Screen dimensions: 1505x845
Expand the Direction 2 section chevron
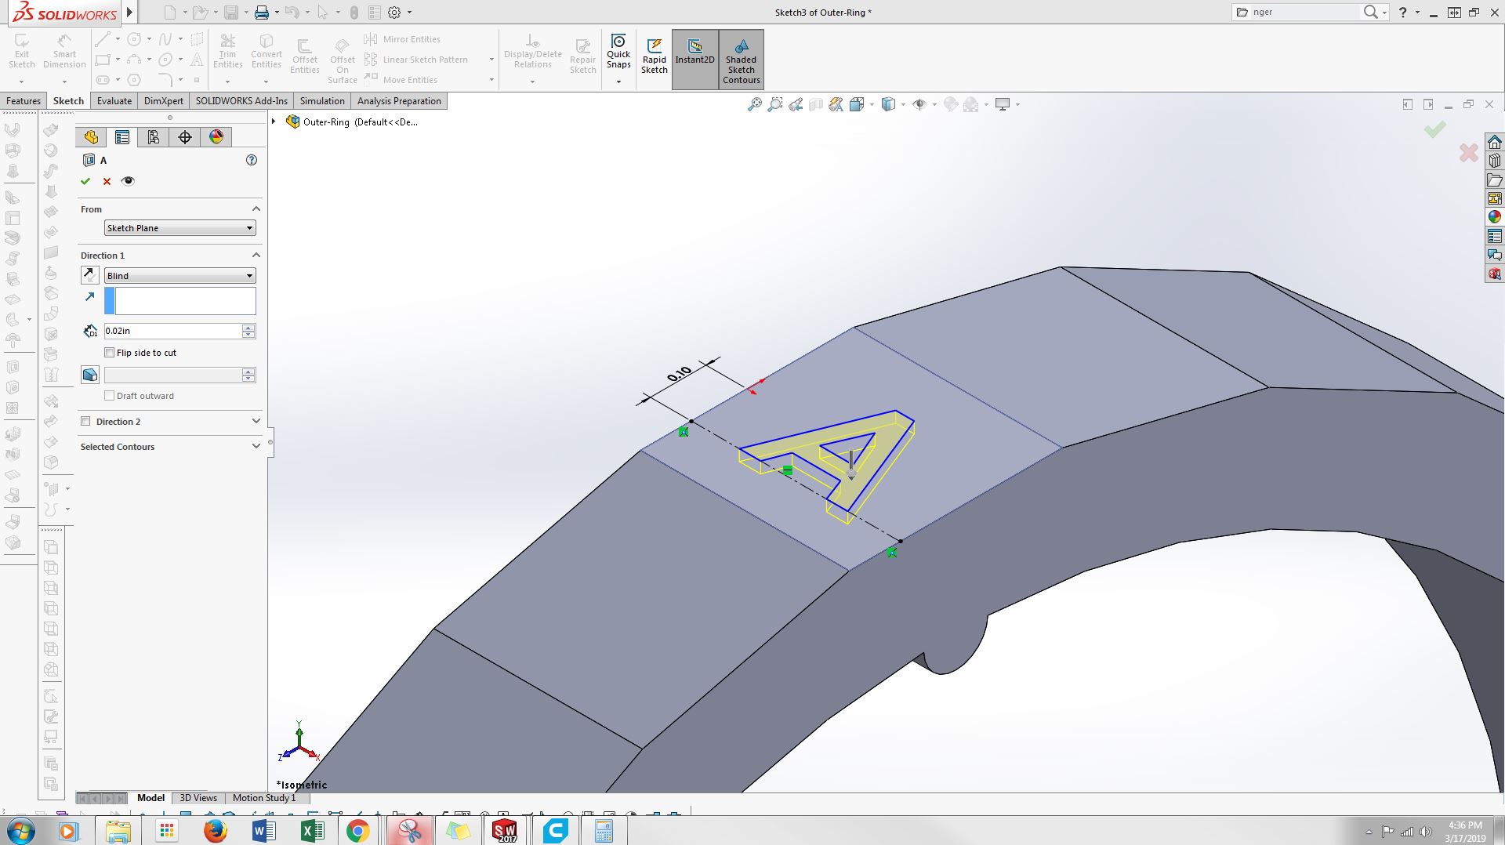pos(256,422)
